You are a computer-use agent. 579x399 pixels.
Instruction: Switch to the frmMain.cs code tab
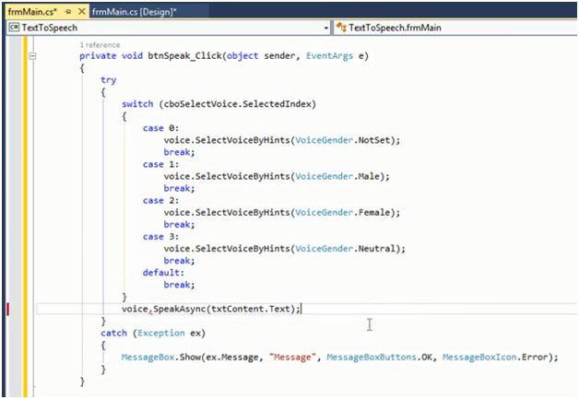(x=32, y=12)
